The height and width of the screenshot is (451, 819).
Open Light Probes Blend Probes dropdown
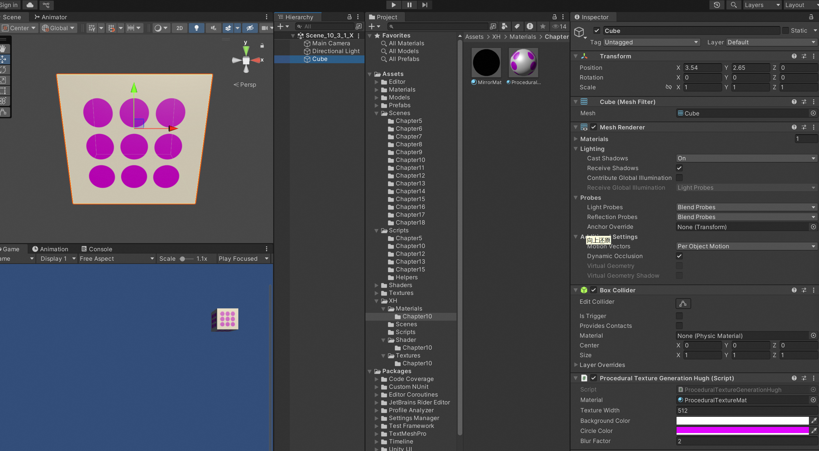point(747,207)
